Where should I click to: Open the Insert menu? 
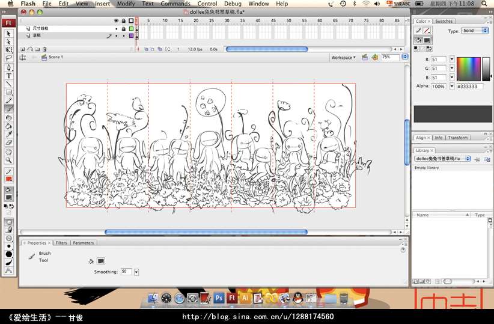[x=102, y=4]
